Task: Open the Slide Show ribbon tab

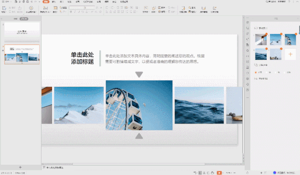Action: point(88,2)
